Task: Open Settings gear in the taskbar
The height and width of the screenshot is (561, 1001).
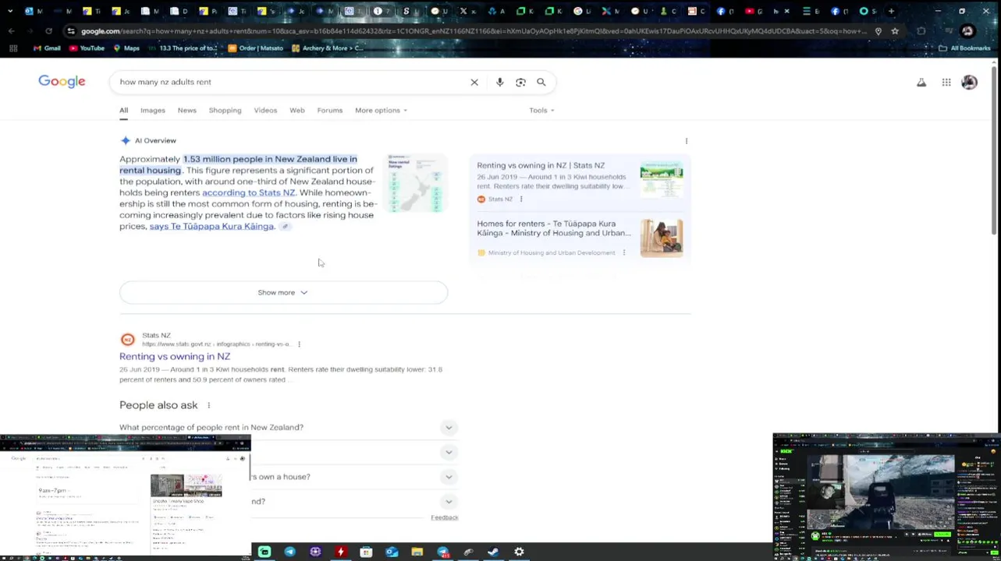Action: pos(519,552)
